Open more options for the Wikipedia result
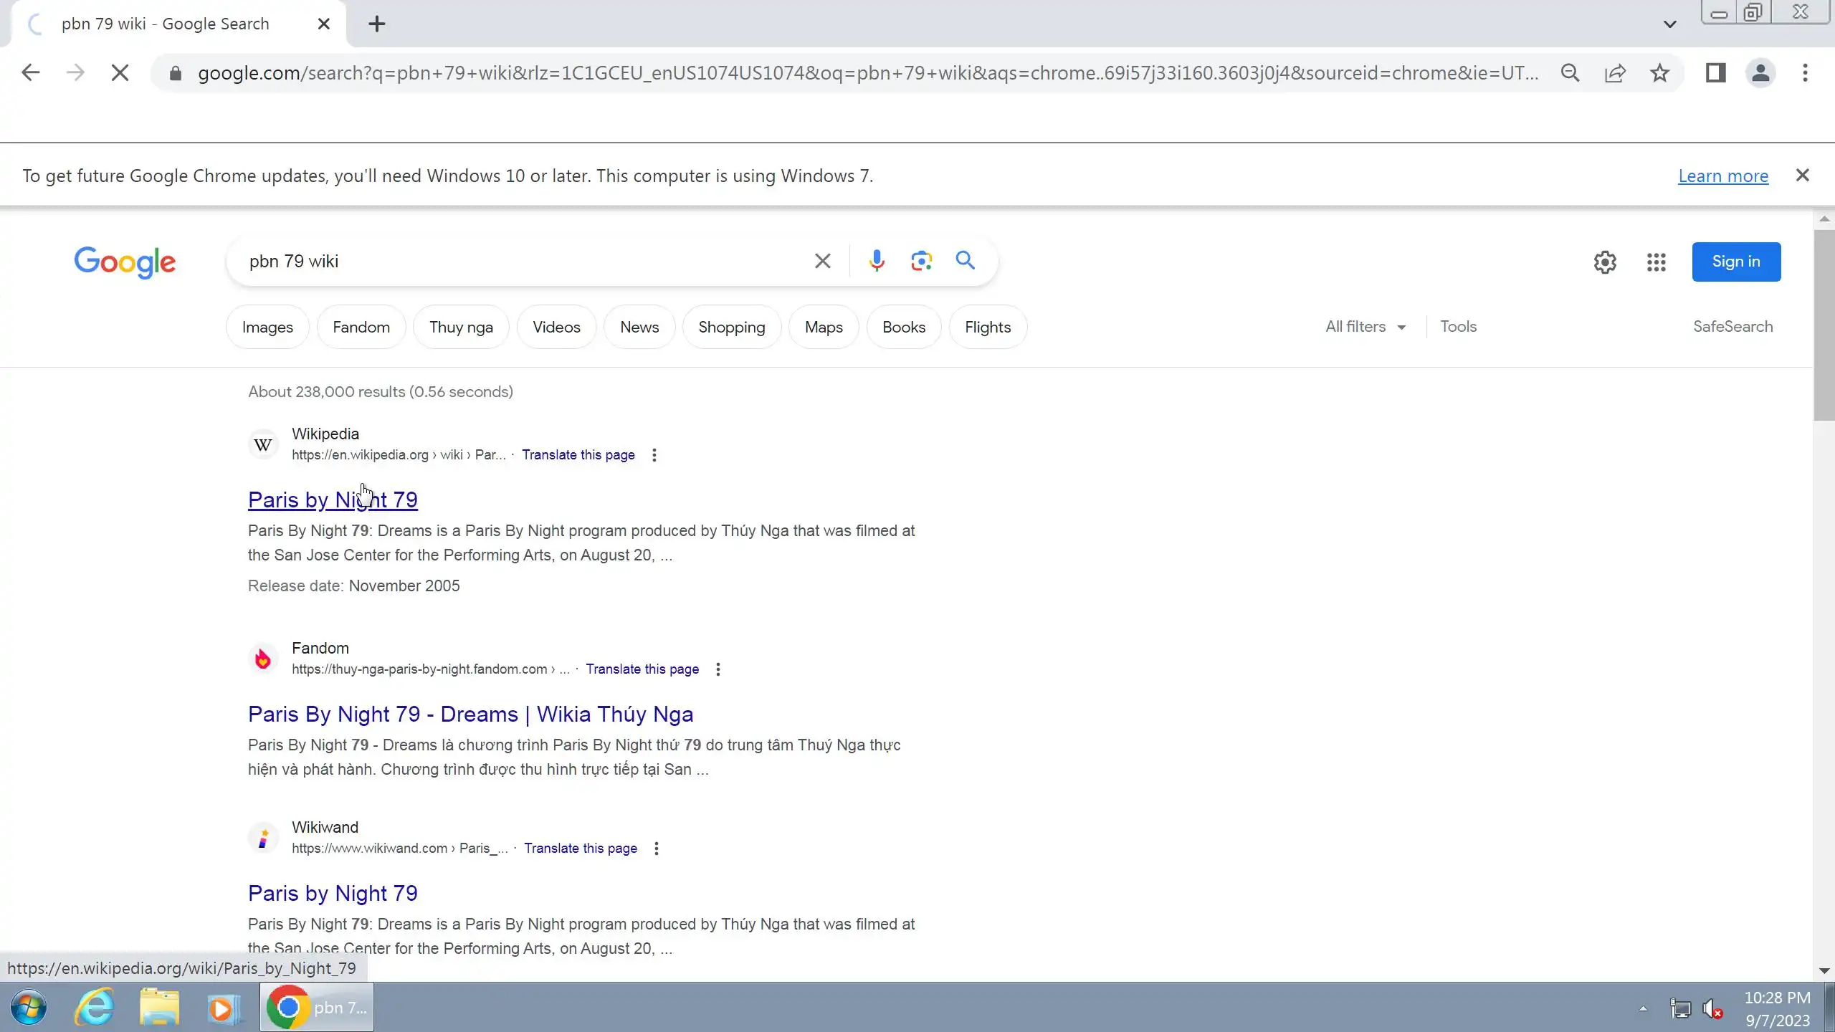The height and width of the screenshot is (1032, 1835). pos(654,455)
